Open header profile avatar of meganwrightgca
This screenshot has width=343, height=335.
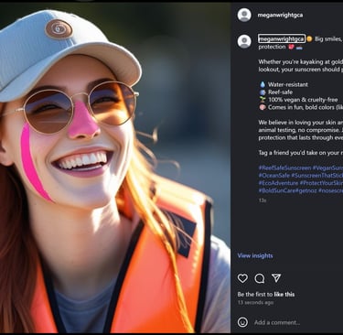pos(244,15)
